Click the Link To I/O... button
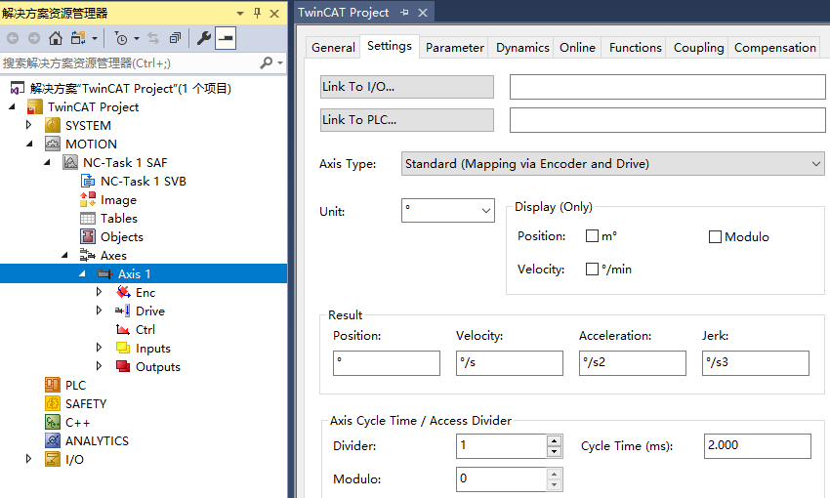The height and width of the screenshot is (498, 830). [x=406, y=87]
